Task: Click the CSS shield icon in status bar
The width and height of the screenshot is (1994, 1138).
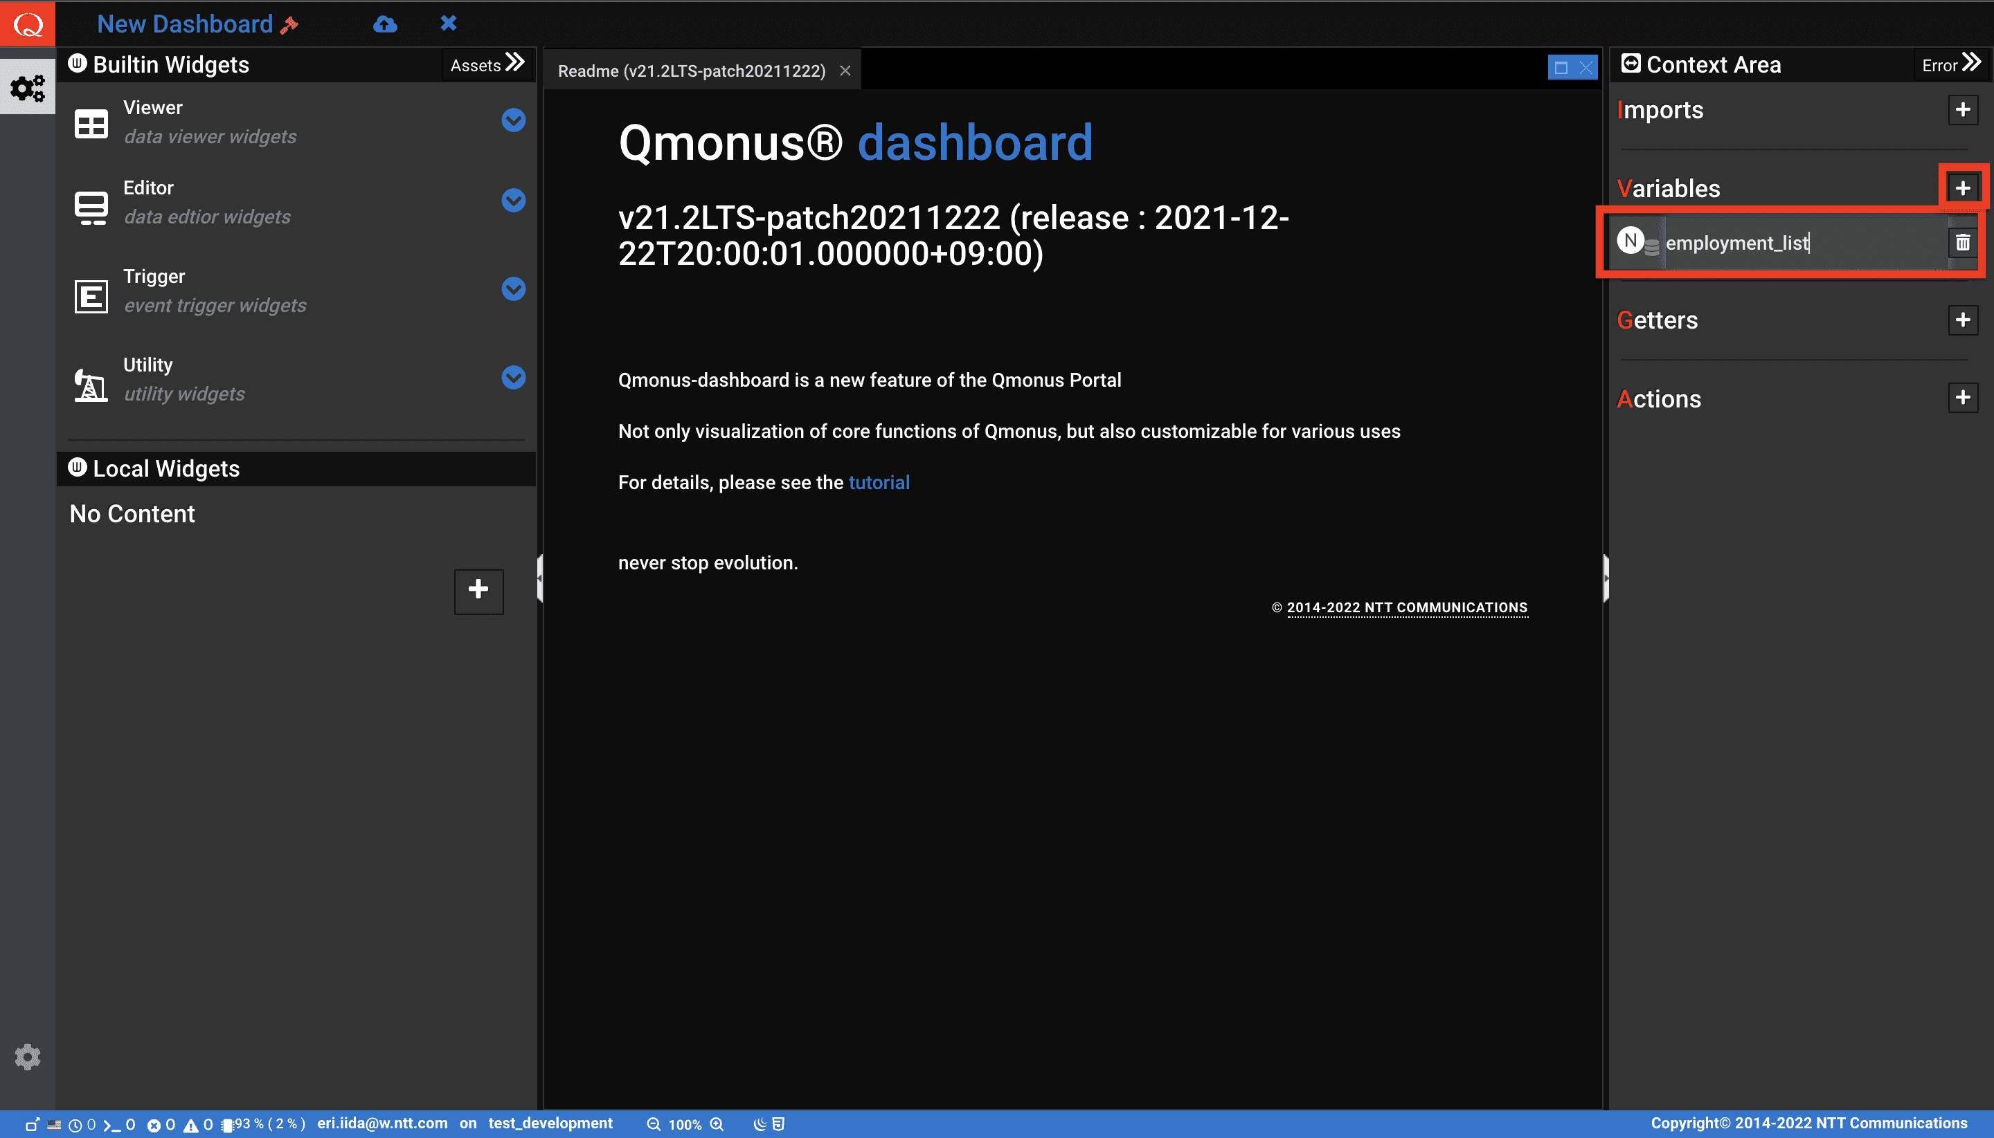Action: pyautogui.click(x=778, y=1124)
